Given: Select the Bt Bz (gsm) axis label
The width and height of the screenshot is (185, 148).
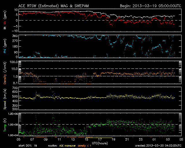Looking at the screenshot, I should pos(4,20).
